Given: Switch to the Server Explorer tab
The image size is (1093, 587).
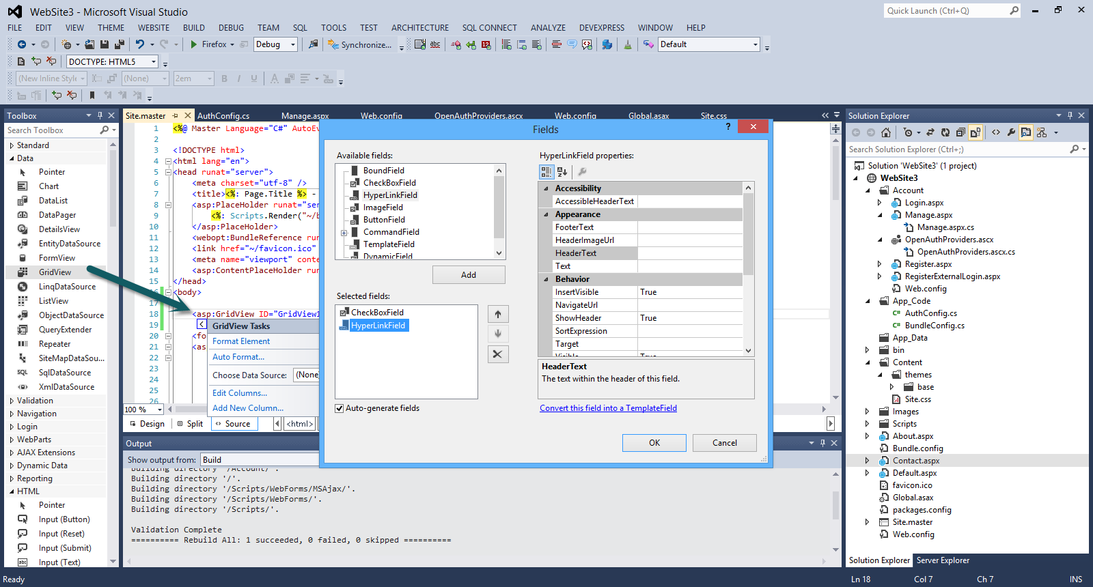Looking at the screenshot, I should click(943, 560).
